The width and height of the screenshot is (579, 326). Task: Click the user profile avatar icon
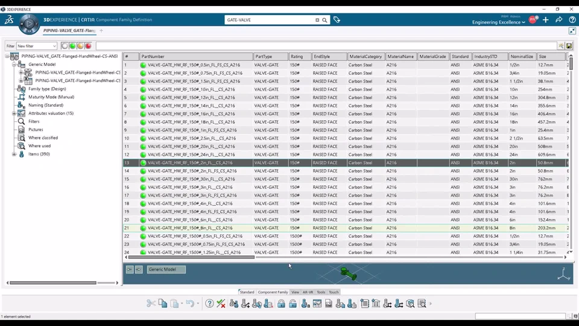pyautogui.click(x=533, y=19)
